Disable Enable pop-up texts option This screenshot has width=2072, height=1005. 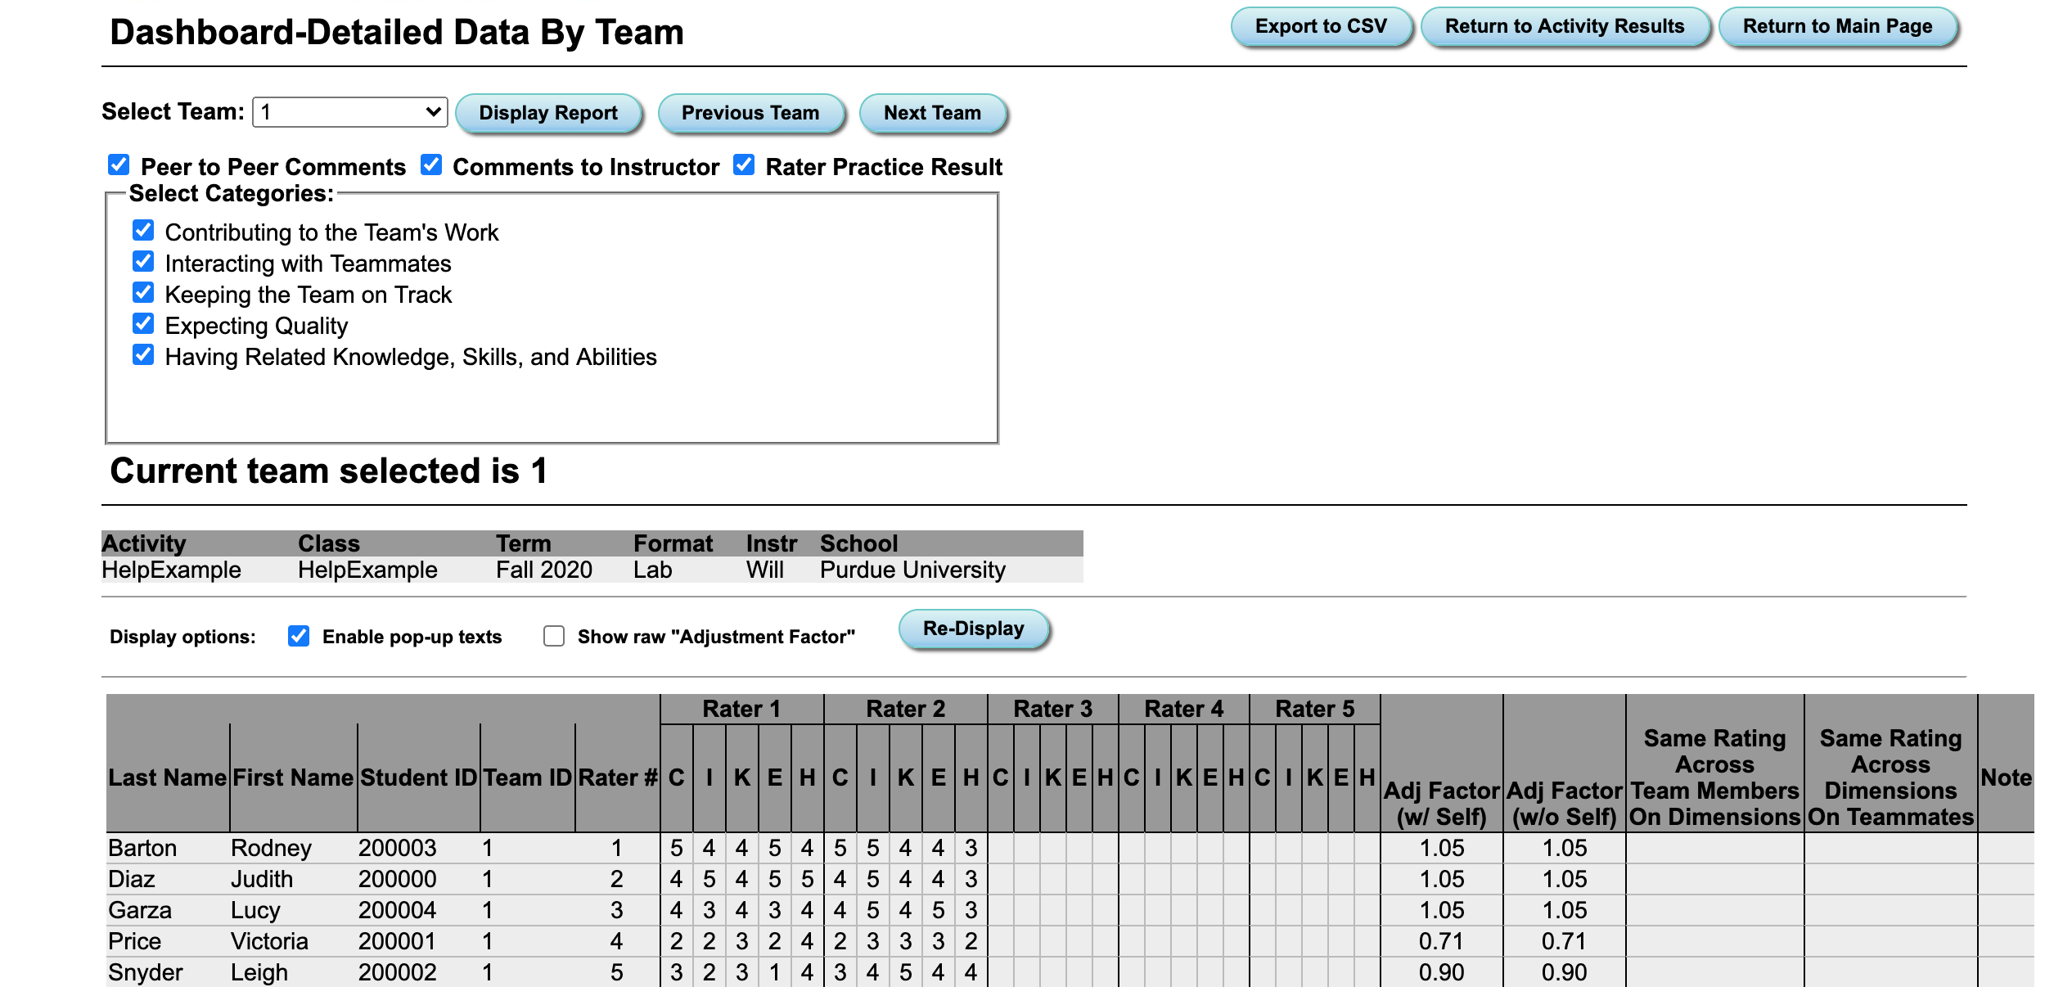(x=298, y=634)
